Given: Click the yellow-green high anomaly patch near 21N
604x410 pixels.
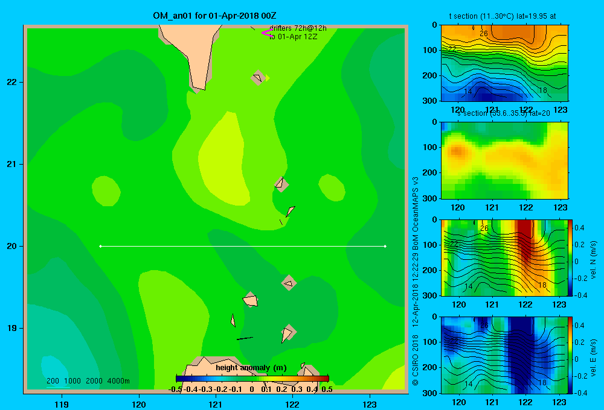Looking at the screenshot, I should click(223, 158).
